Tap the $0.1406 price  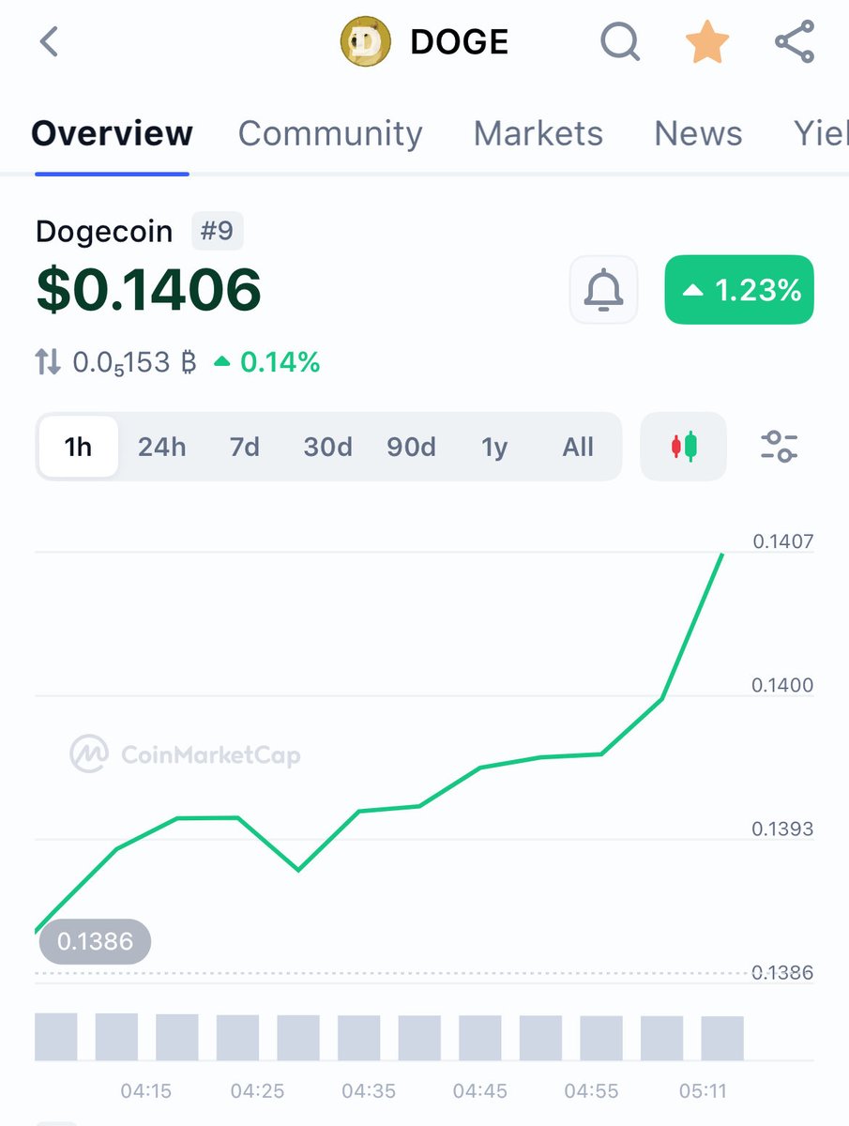148,290
